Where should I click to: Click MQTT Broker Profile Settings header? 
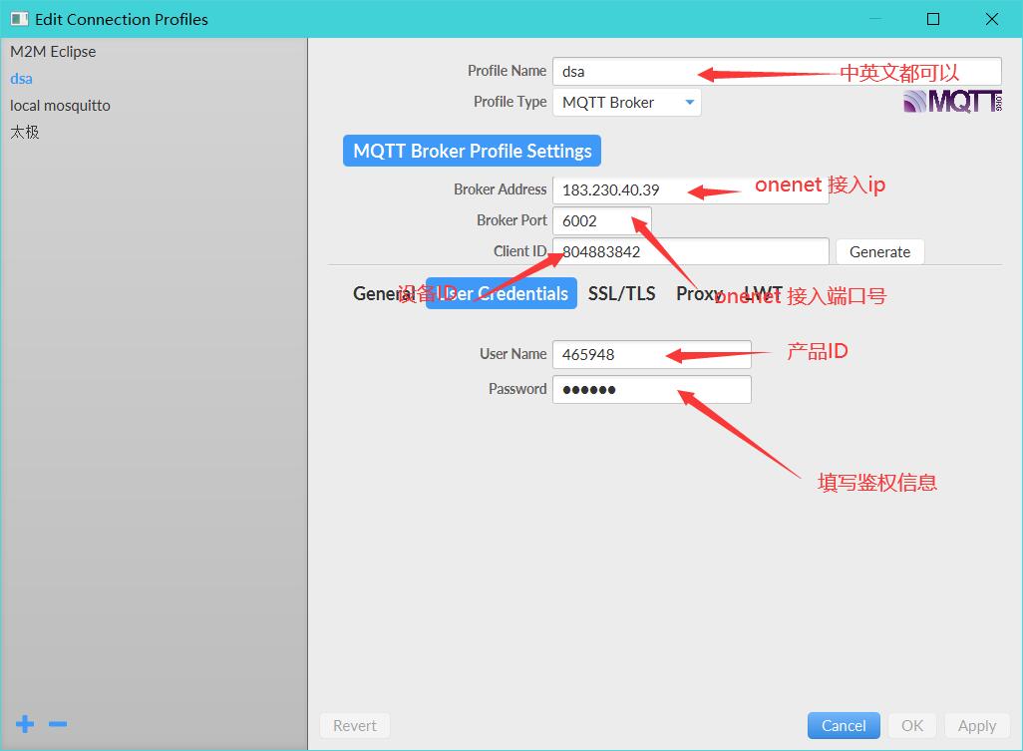pos(472,151)
